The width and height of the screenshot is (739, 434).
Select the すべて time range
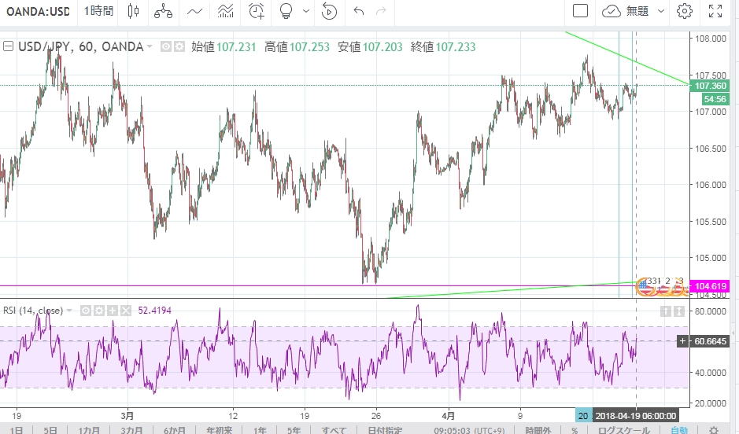(x=334, y=430)
